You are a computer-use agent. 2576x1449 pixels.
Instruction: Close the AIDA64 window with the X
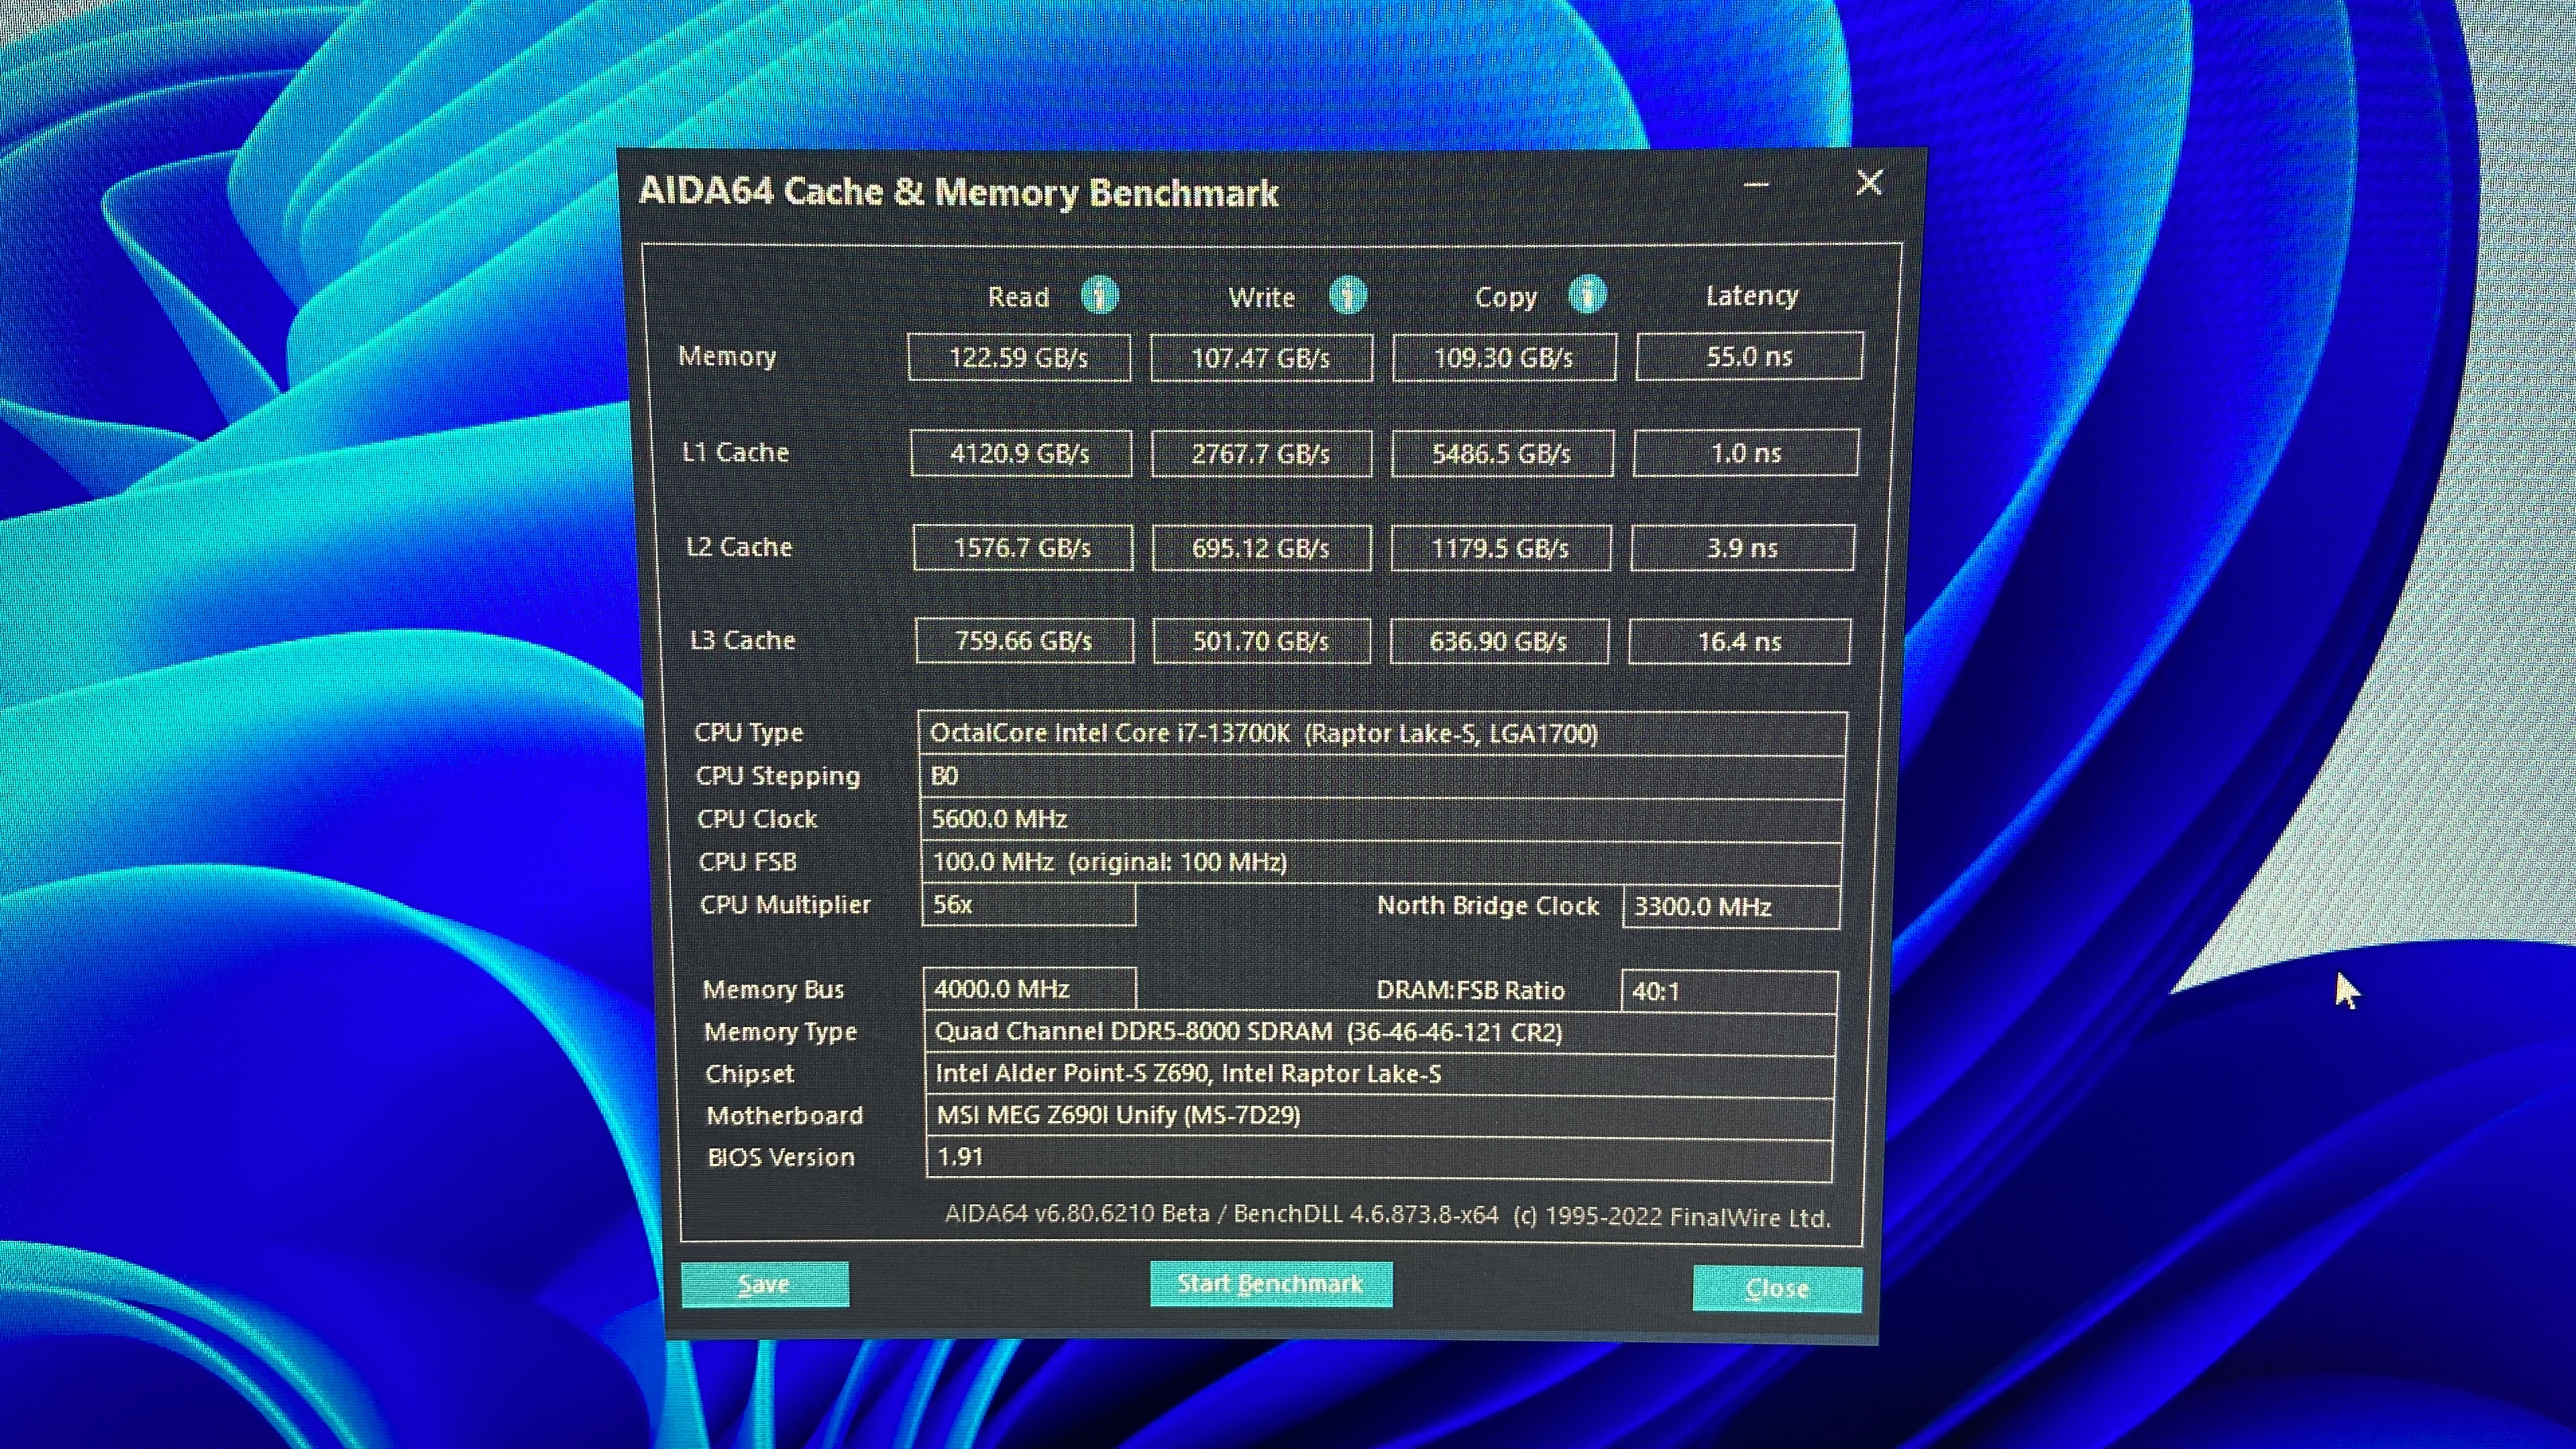coord(1869,182)
